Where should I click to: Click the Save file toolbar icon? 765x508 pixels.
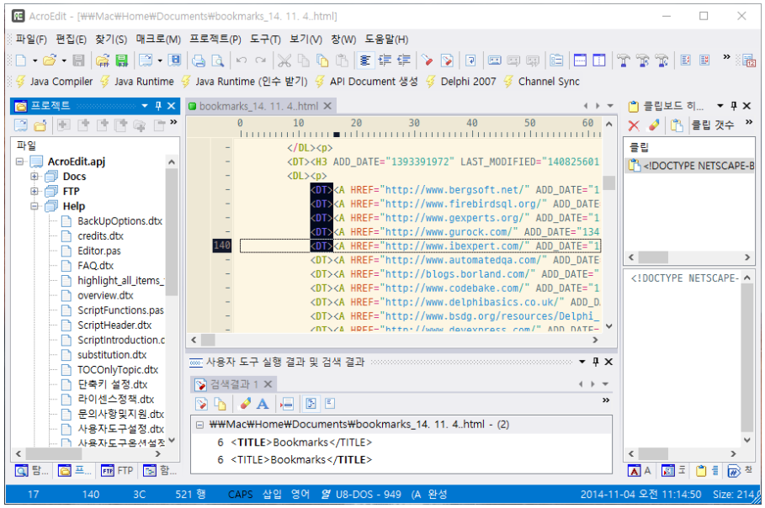coord(78,61)
